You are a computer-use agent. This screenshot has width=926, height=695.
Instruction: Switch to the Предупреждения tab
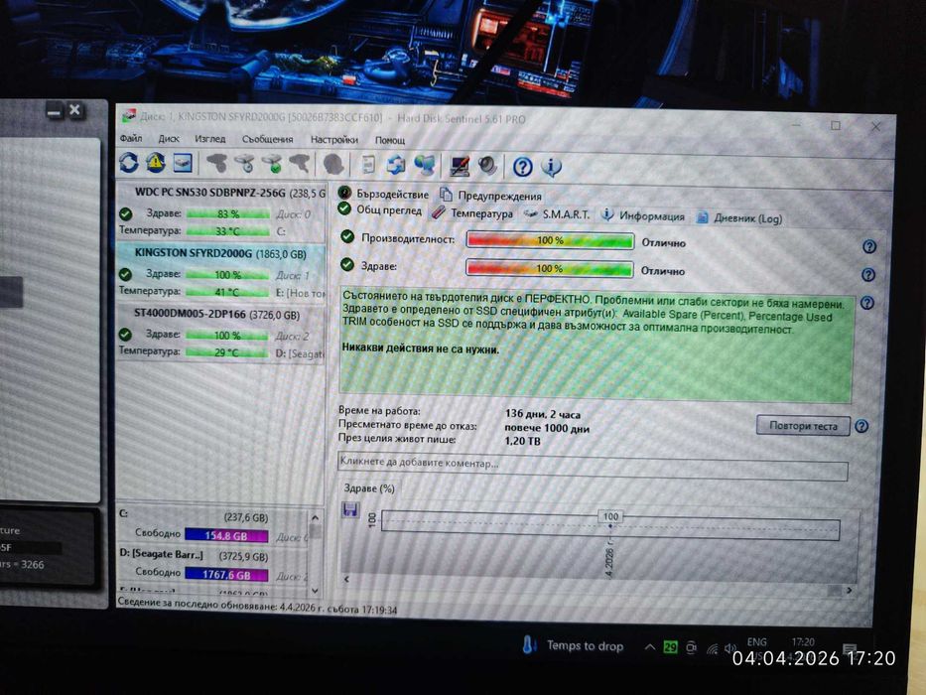click(491, 196)
